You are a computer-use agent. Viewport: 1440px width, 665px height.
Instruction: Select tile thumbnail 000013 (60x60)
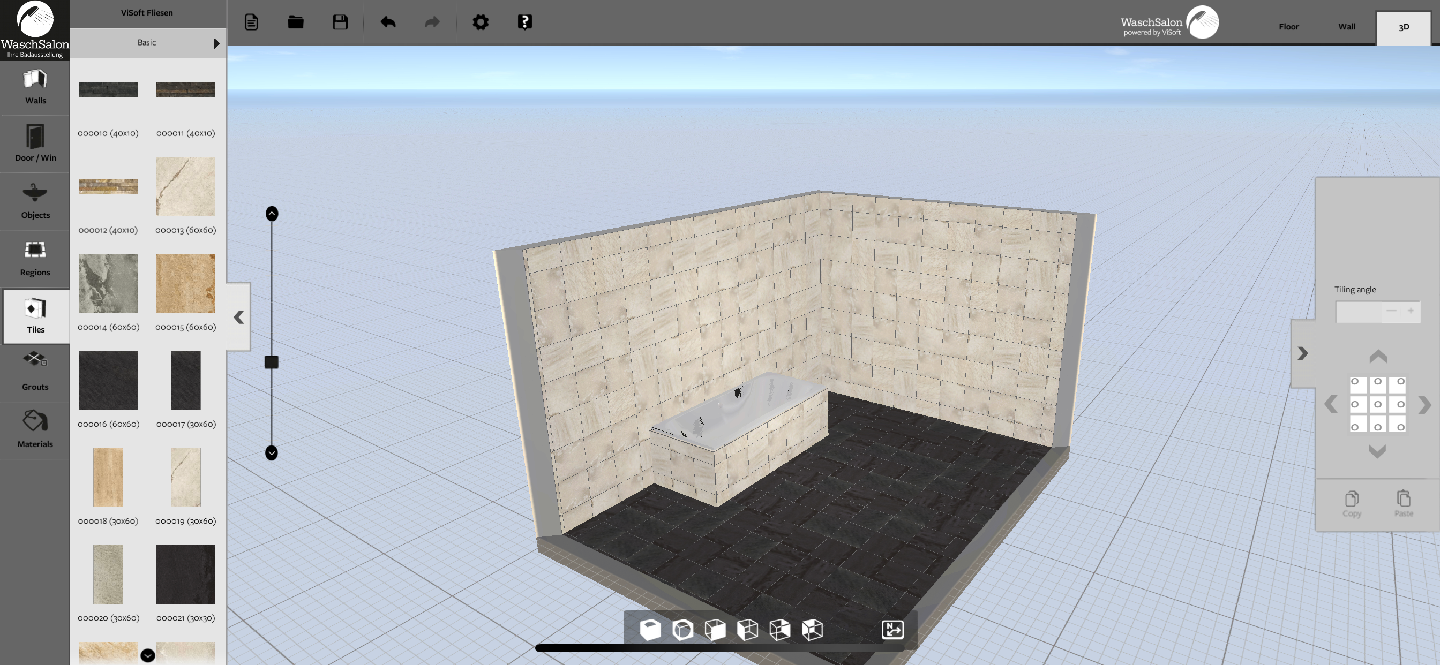(x=185, y=187)
